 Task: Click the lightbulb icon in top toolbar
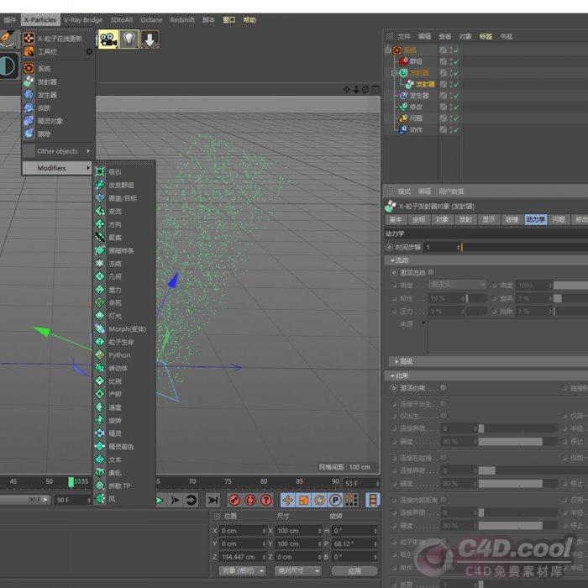[129, 39]
